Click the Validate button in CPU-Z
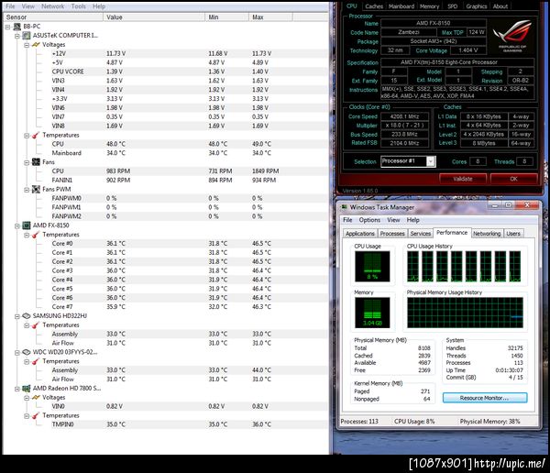The width and height of the screenshot is (550, 473). point(463,179)
